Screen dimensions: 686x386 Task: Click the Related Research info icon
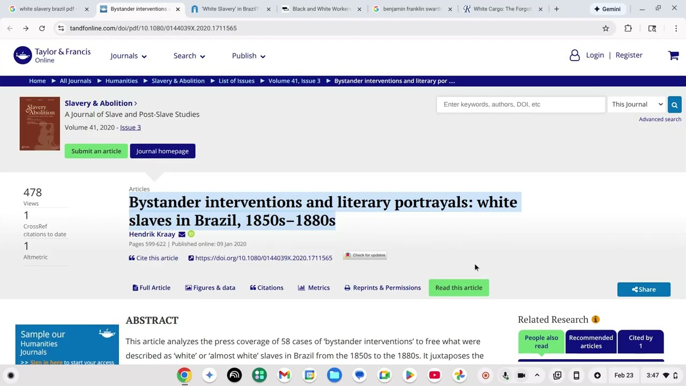[595, 320]
